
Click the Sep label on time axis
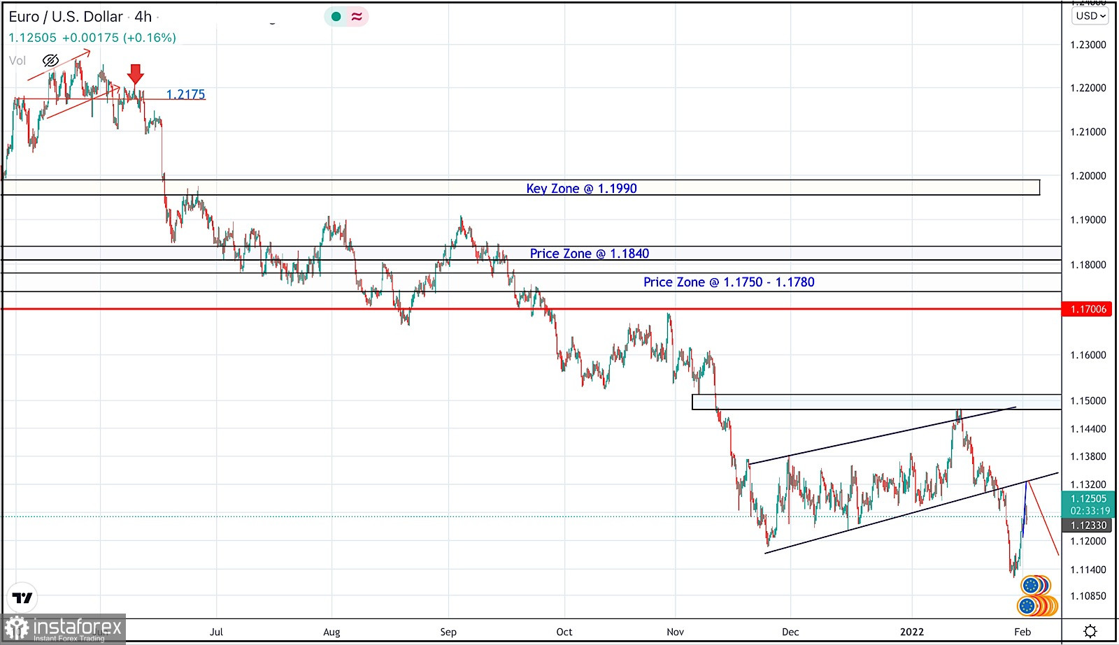click(x=448, y=632)
